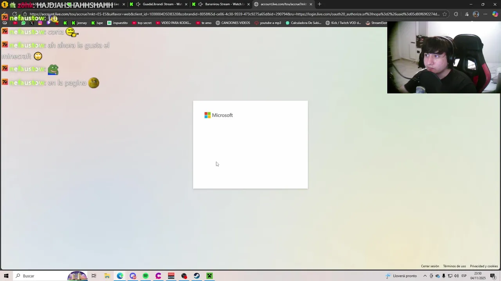Open Términos de uso link
This screenshot has height=281, width=501.
454,266
